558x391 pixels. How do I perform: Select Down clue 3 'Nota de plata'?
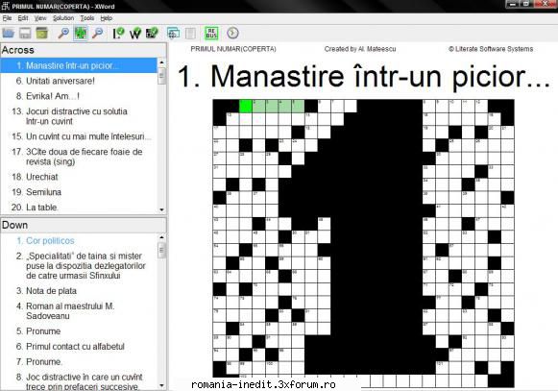pyautogui.click(x=79, y=290)
